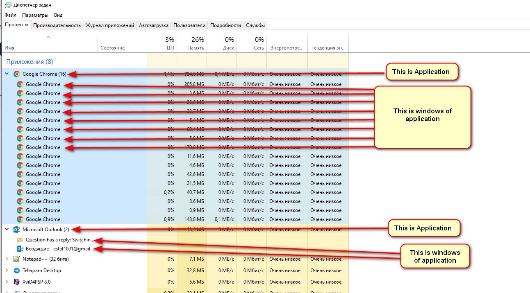The height and width of the screenshot is (293, 530).
Task: Click Chrome icon in the 40,7 МБ row
Action: pyautogui.click(x=20, y=192)
